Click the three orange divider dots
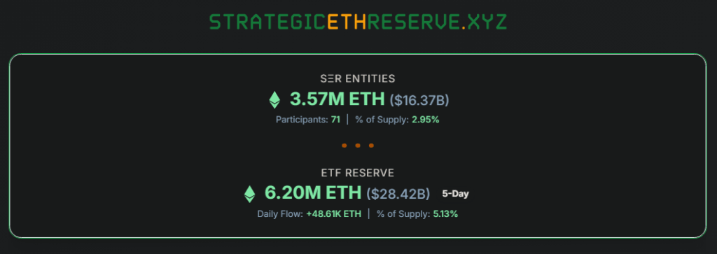The width and height of the screenshot is (717, 254). click(358, 146)
